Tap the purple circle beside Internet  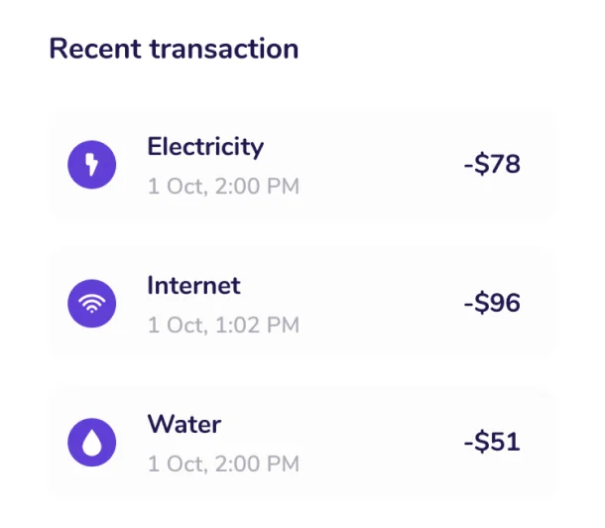tap(91, 304)
